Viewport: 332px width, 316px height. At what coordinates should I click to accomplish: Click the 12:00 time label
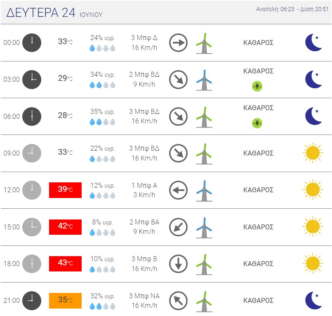pyautogui.click(x=12, y=190)
